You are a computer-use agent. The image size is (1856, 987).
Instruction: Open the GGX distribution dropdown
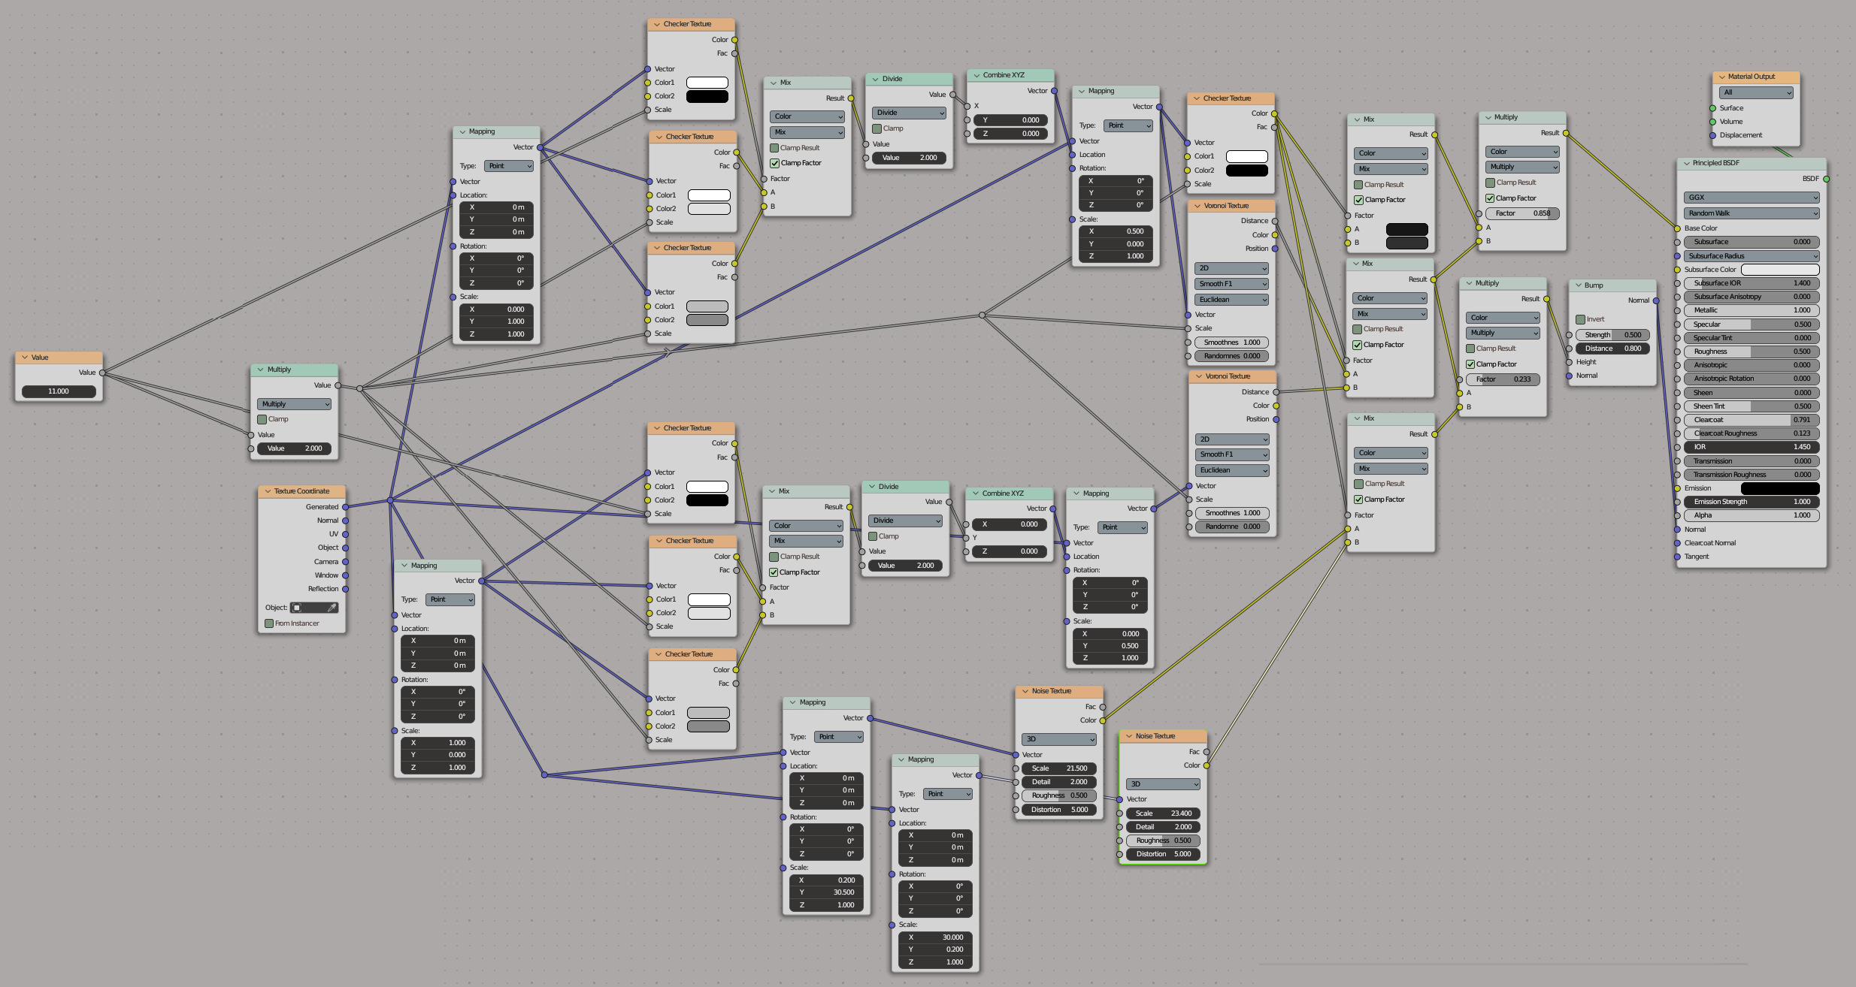pos(1751,198)
